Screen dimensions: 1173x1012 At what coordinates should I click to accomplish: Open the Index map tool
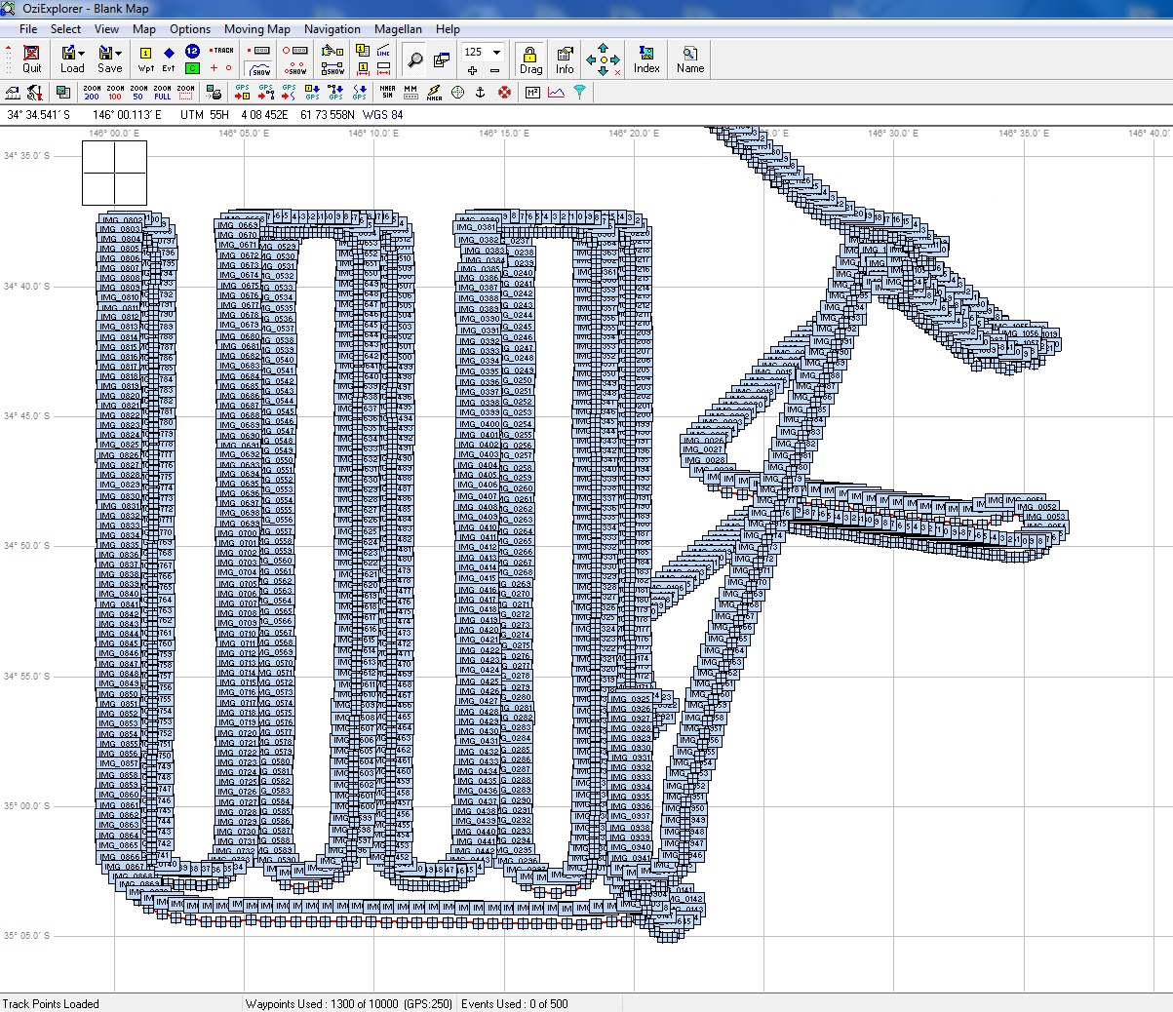[x=646, y=58]
